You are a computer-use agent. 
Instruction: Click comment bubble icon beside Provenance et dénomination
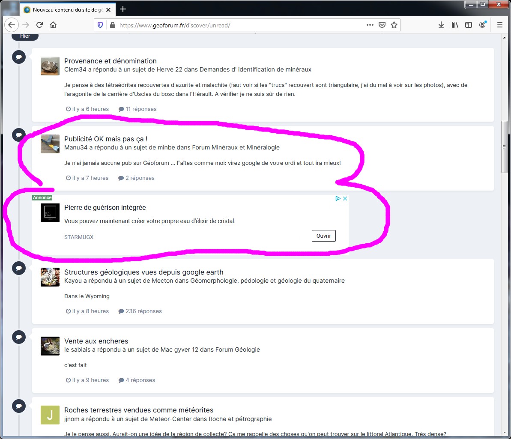[x=19, y=57]
